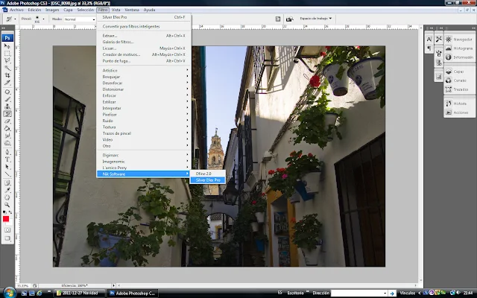Choose Convertir para filtros inteligentes
477x298 pixels.
tap(144, 27)
